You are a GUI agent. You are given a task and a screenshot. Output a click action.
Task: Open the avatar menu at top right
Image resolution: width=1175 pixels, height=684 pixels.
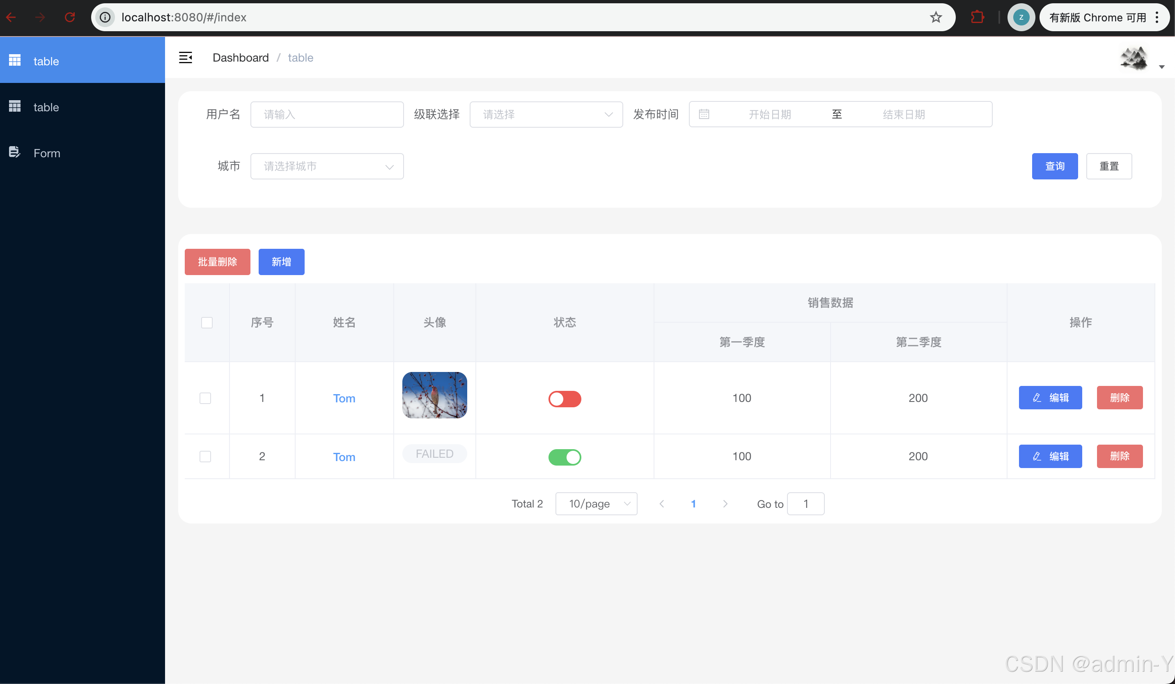(x=1134, y=58)
